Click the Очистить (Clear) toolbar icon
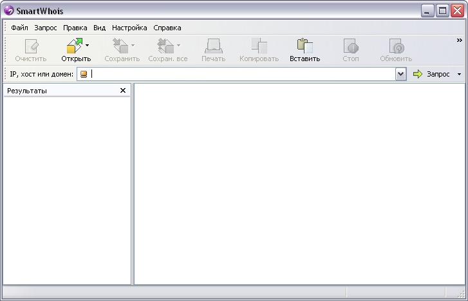 click(31, 46)
